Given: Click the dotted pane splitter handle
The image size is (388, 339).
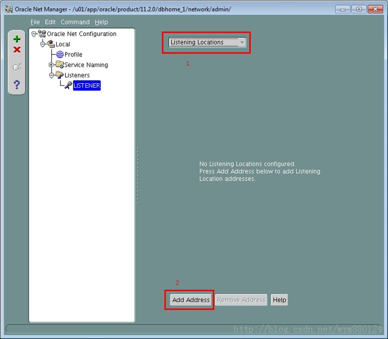Looking at the screenshot, I should pos(138,175).
